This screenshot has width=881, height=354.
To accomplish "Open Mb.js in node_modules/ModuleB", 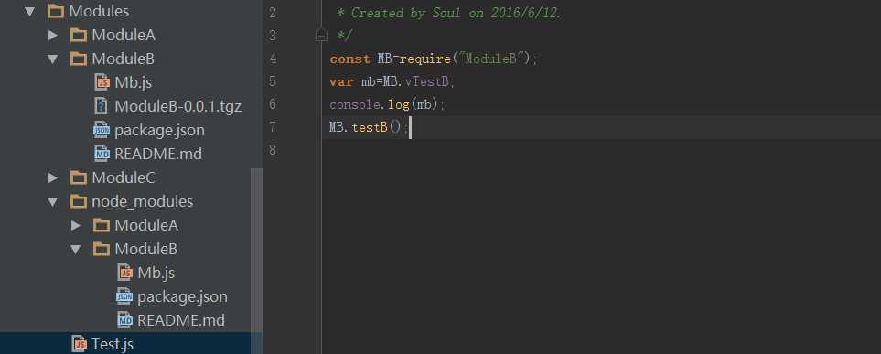I will tap(156, 274).
